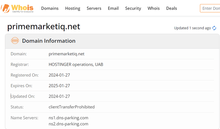This screenshot has width=220, height=129.
Task: Select Servers in the navigation bar
Action: [94, 8]
